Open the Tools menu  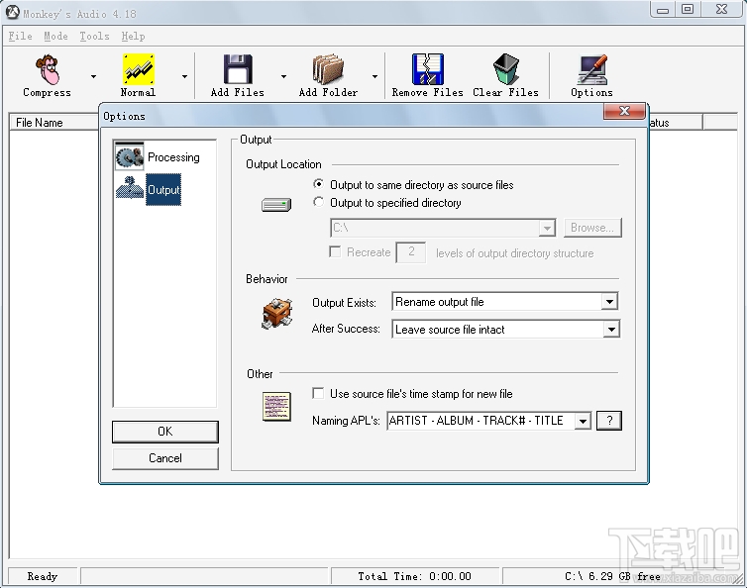coord(94,37)
